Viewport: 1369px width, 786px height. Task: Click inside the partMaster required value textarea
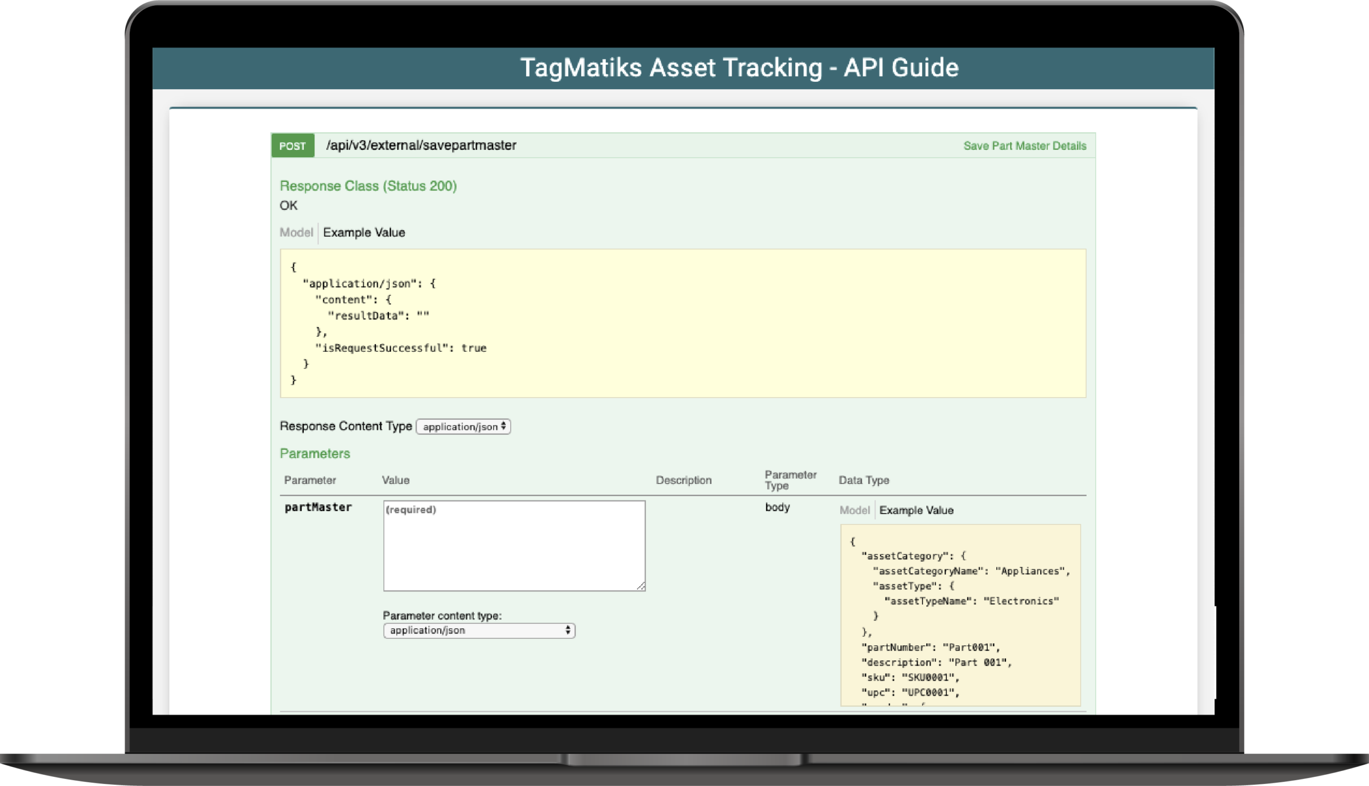[x=513, y=545]
